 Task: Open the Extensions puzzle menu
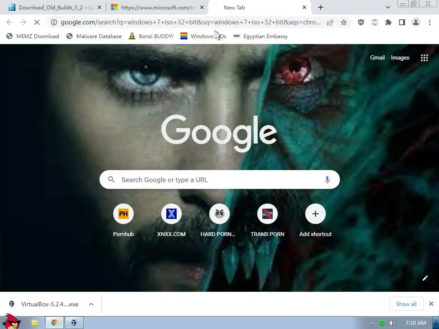388,22
